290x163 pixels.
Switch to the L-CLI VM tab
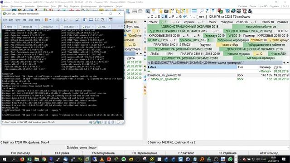(x=87, y=27)
